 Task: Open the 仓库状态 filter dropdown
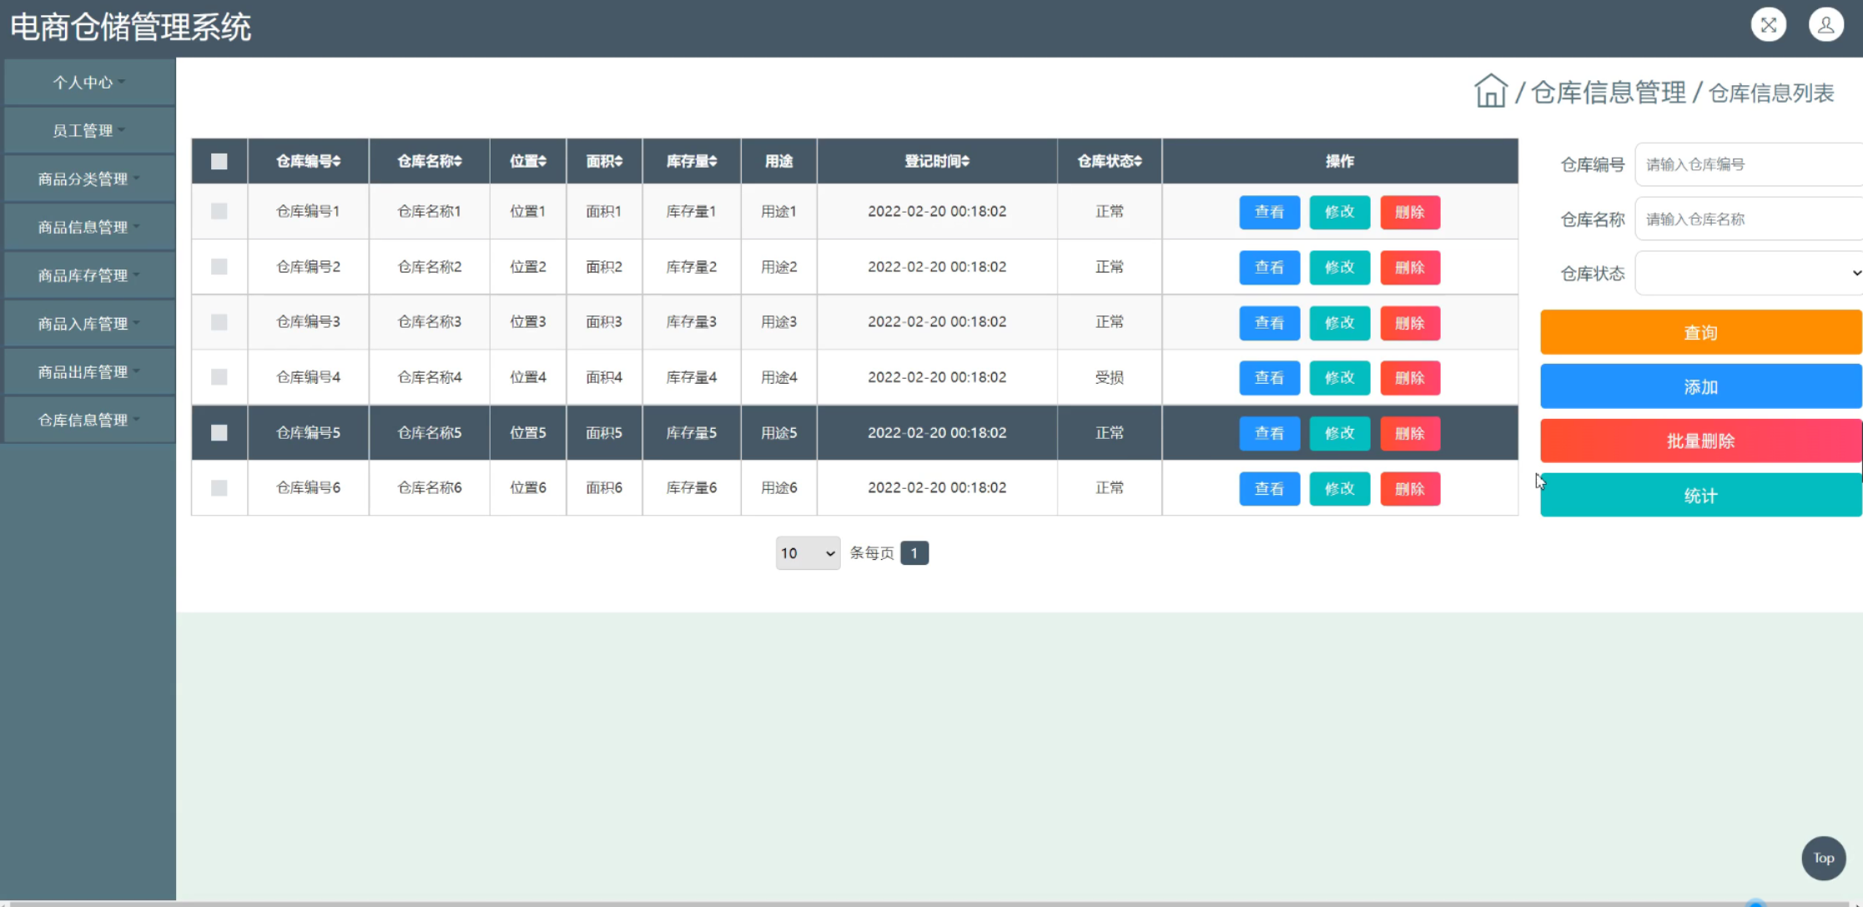pyautogui.click(x=1748, y=273)
